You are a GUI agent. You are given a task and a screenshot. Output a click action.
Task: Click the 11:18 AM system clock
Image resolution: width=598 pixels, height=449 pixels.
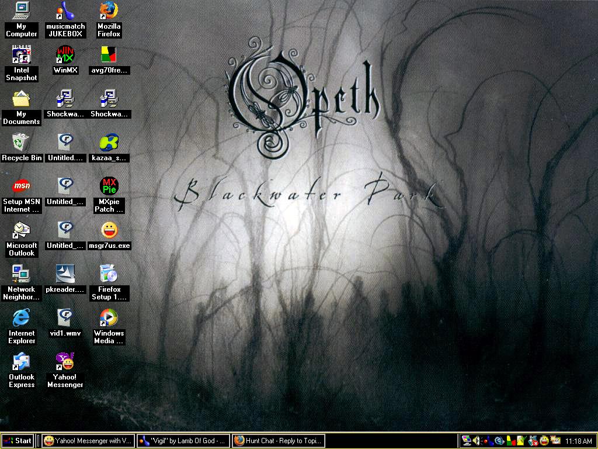point(579,441)
